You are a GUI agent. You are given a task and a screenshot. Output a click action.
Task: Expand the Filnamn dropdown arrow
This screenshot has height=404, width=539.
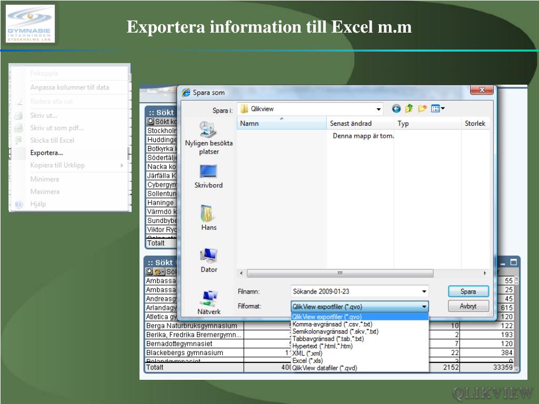pos(424,291)
